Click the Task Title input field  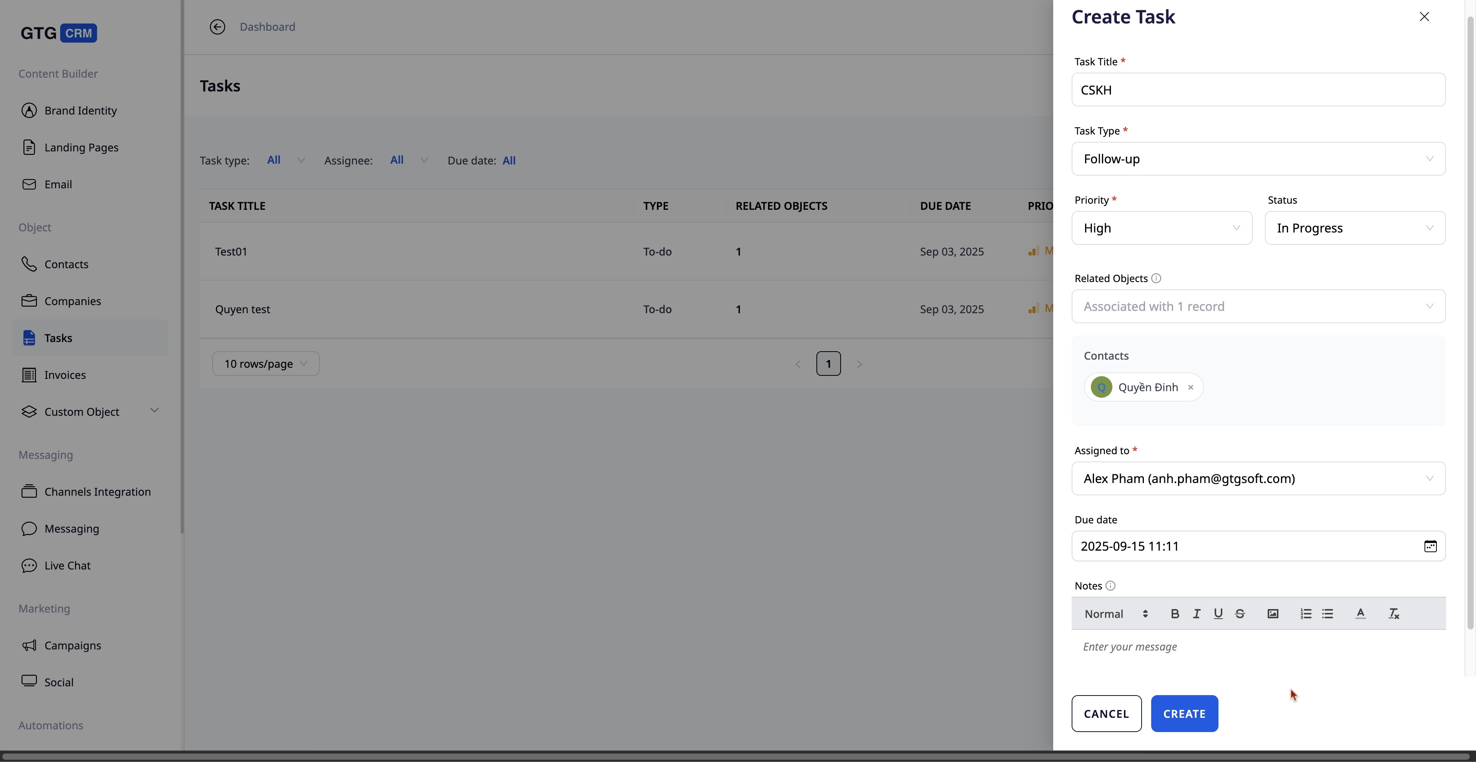[x=1258, y=90]
